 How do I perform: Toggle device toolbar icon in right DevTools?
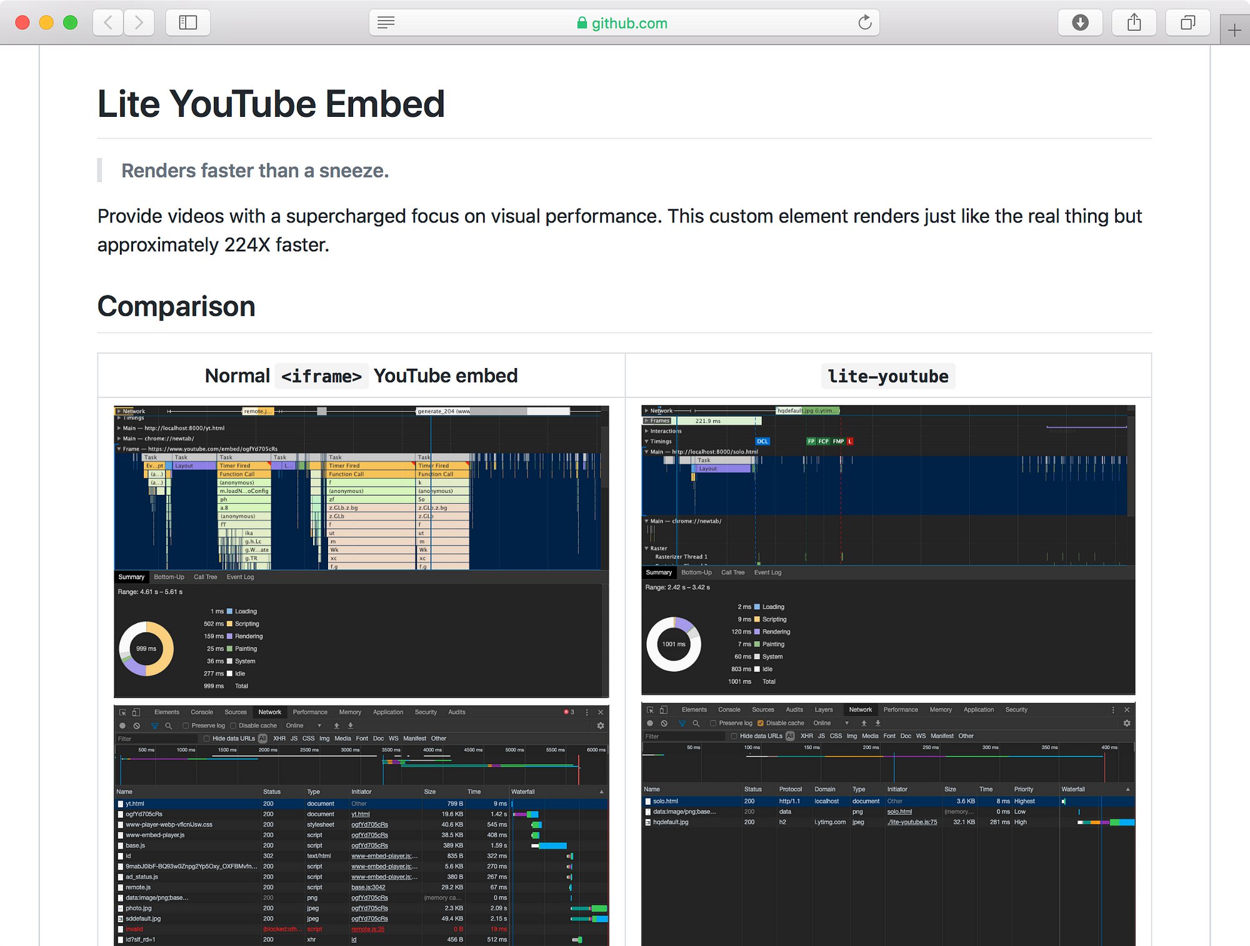(x=664, y=709)
